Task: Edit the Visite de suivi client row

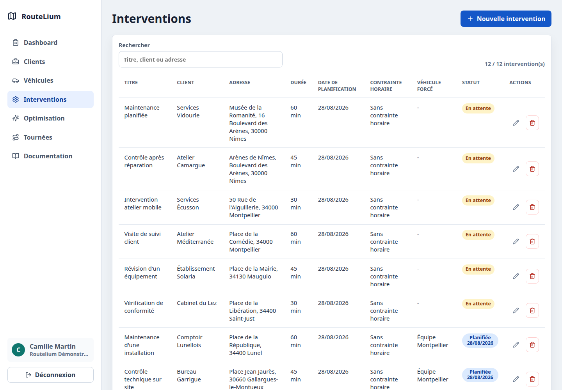Action: [516, 241]
